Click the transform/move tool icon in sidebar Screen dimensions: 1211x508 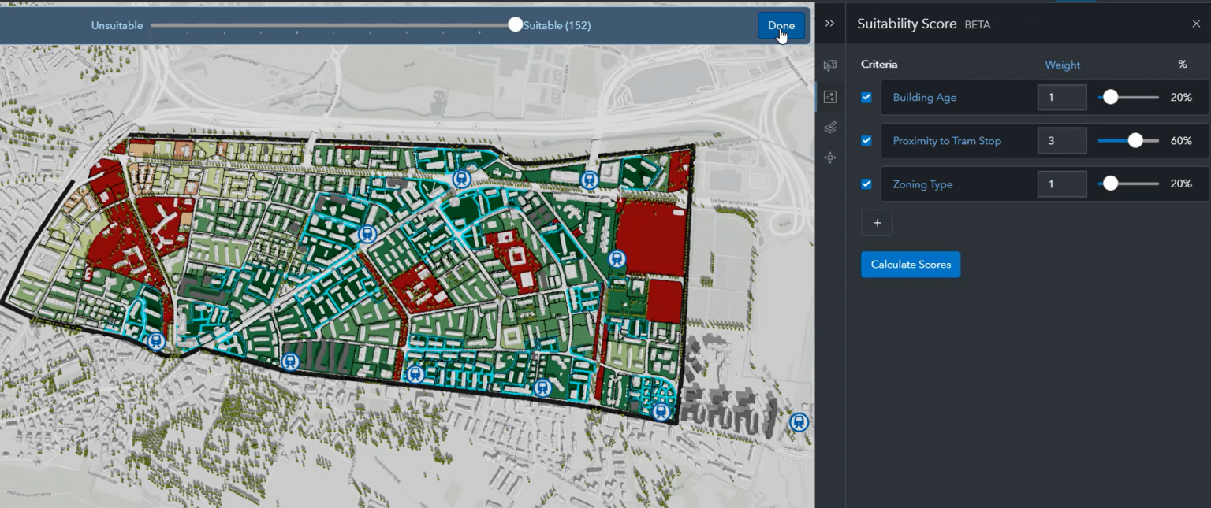pos(829,158)
